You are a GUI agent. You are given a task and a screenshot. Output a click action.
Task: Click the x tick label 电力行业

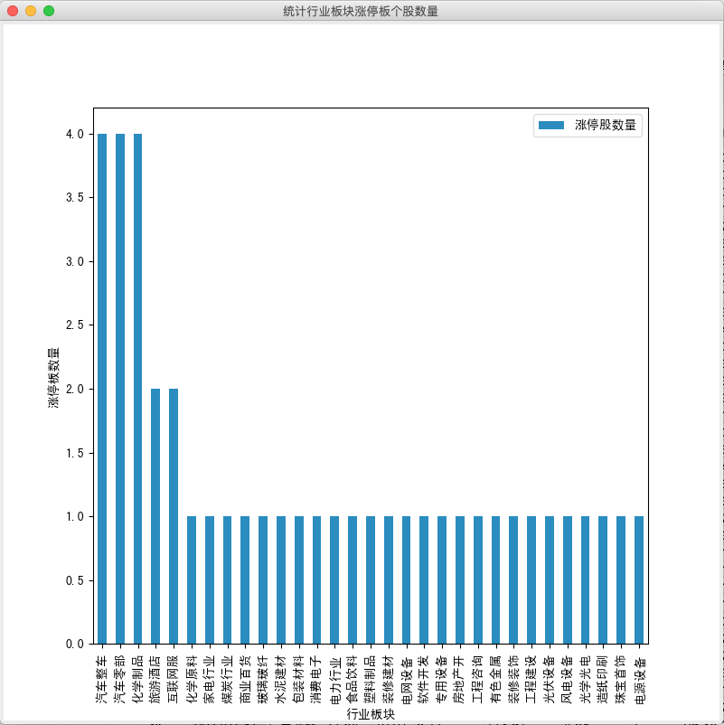(334, 679)
